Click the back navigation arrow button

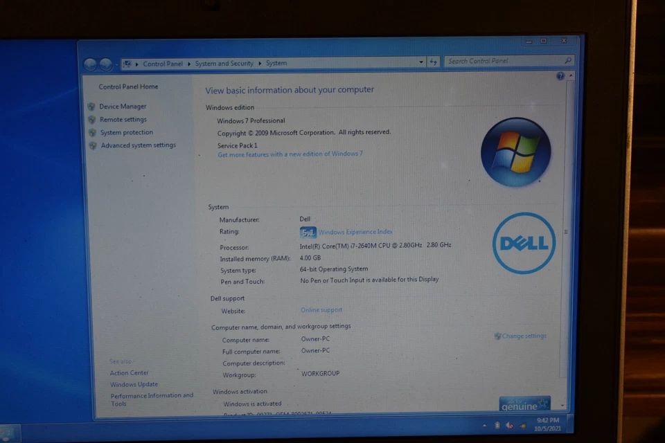91,64
